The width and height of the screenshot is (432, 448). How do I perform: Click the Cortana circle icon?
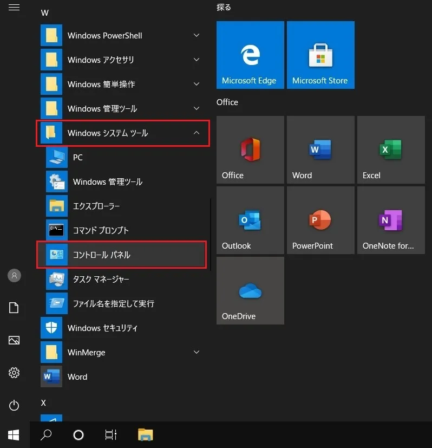[78, 435]
